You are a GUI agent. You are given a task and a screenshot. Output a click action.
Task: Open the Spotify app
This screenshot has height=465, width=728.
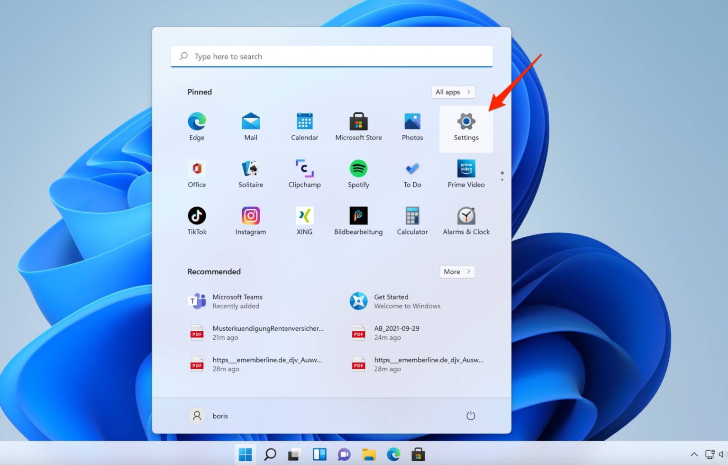tap(358, 173)
